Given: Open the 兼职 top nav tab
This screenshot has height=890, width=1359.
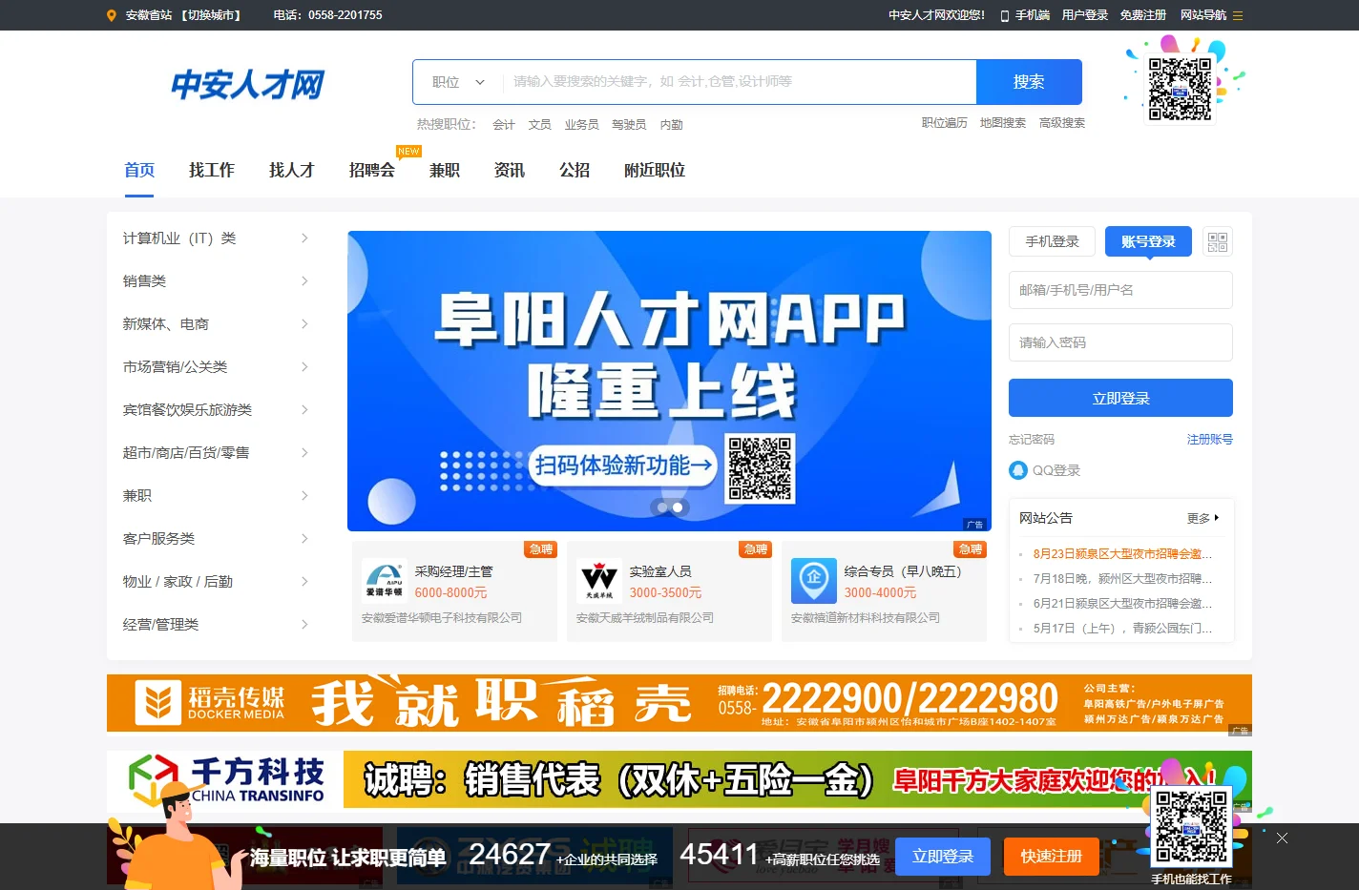Looking at the screenshot, I should pos(445,171).
